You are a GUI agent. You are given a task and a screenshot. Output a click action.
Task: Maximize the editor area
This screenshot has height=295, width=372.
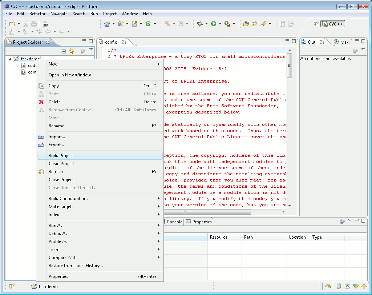294,41
